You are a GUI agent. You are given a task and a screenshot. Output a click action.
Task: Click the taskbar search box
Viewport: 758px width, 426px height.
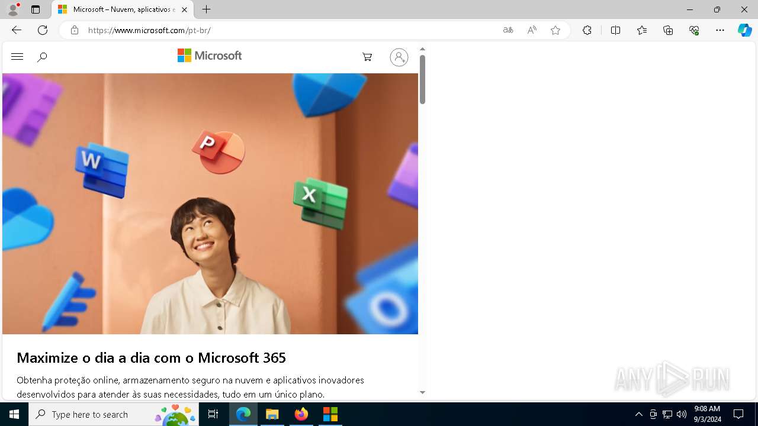click(115, 414)
